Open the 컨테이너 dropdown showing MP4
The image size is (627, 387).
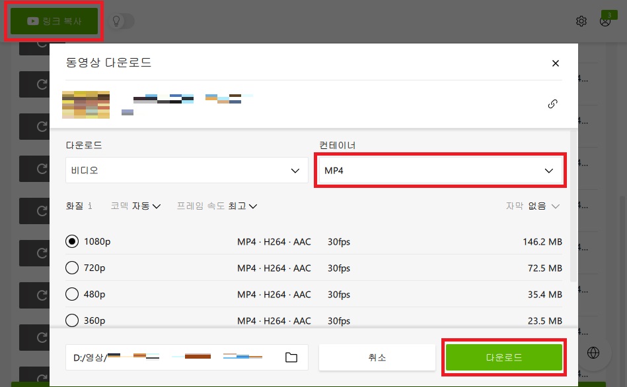pos(441,170)
